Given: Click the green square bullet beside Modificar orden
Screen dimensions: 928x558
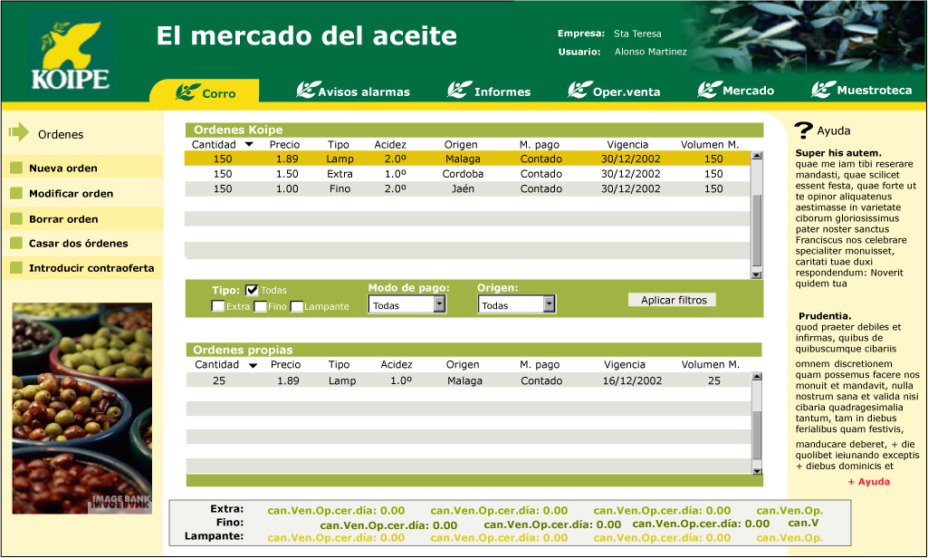Looking at the screenshot, I should (x=16, y=193).
